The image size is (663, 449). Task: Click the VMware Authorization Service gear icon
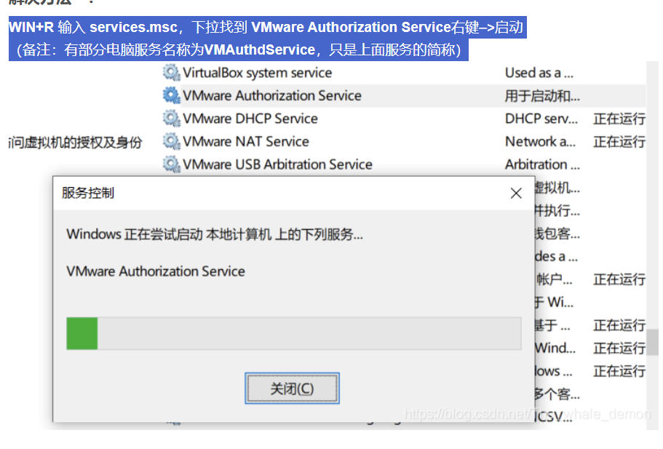point(171,95)
